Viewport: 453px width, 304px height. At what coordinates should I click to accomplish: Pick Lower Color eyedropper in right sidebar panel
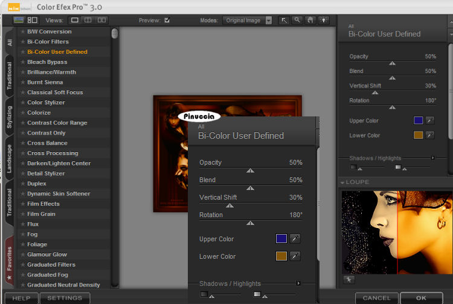(x=430, y=135)
